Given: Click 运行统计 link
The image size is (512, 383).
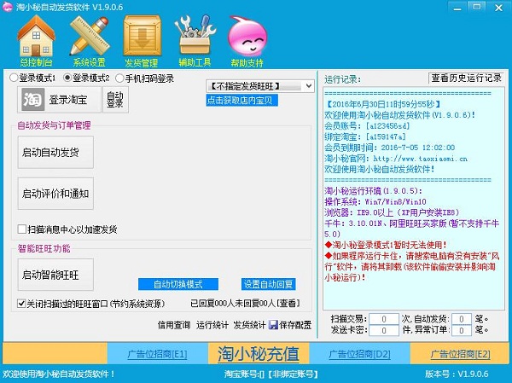Looking at the screenshot, I should coord(212,325).
